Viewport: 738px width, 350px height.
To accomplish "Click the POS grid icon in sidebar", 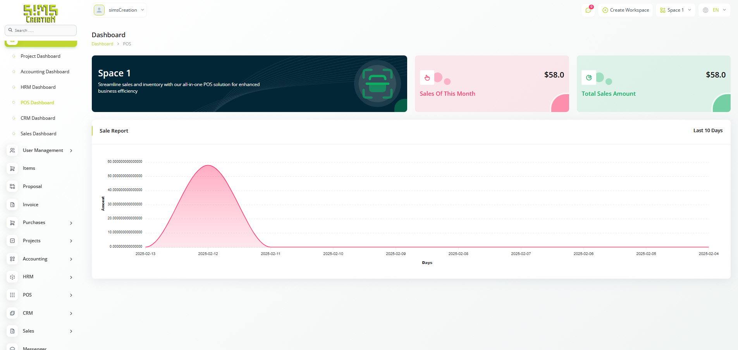I will point(12,295).
